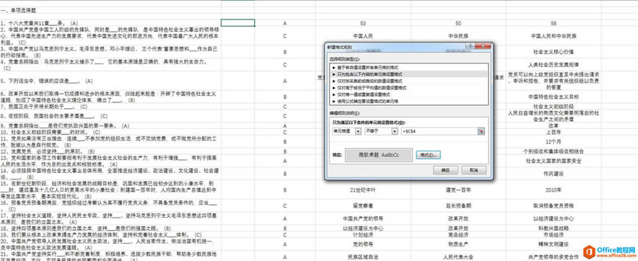
Task: Click the 取消 button
Action: click(x=473, y=170)
